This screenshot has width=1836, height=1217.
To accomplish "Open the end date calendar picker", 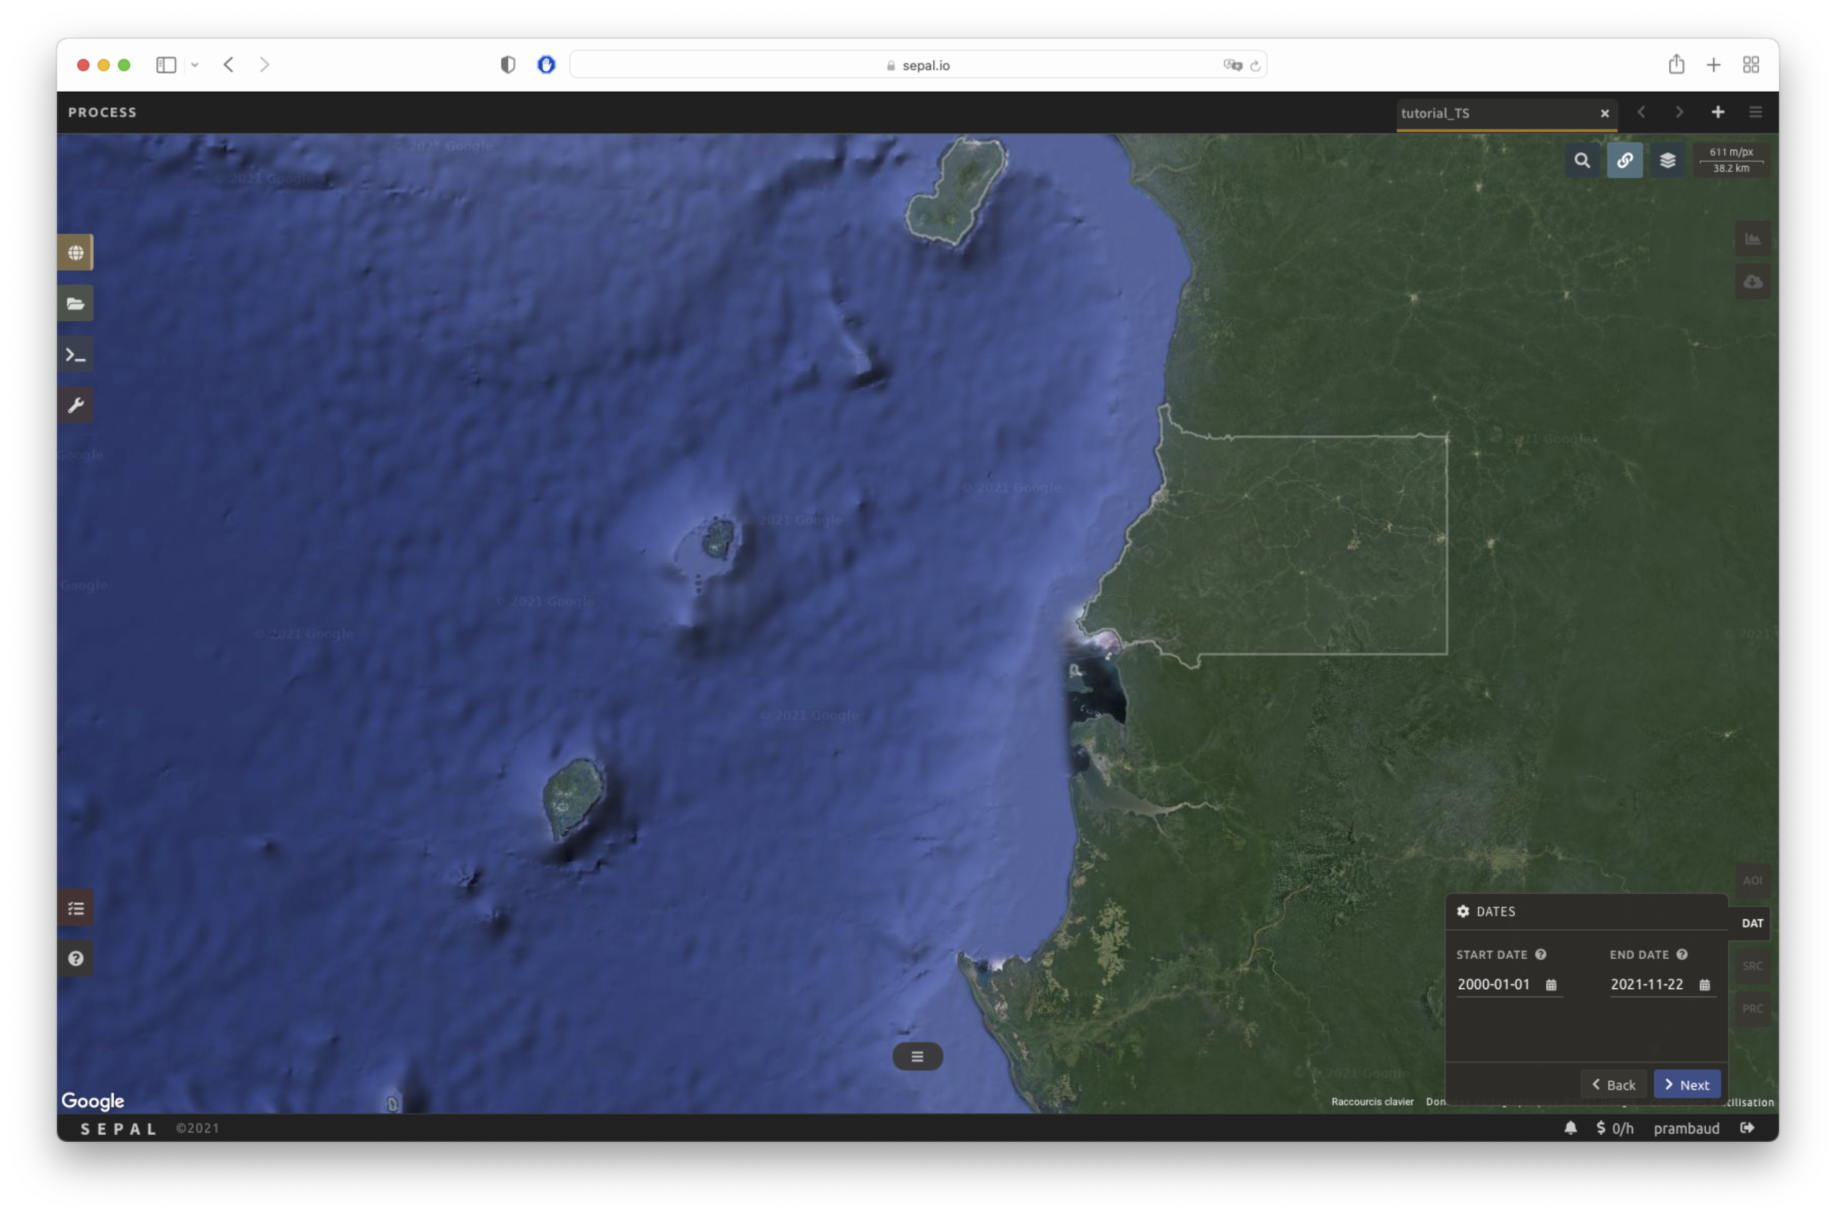I will pos(1704,985).
